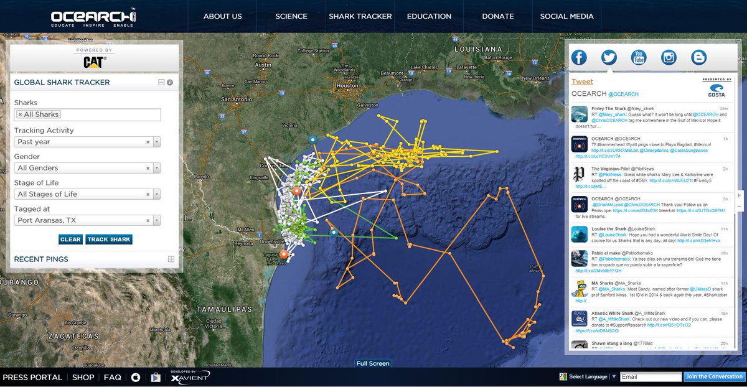Click the blue shark marker near Corpus Christi coast
Screen dimensions: 747x387
tap(313, 140)
